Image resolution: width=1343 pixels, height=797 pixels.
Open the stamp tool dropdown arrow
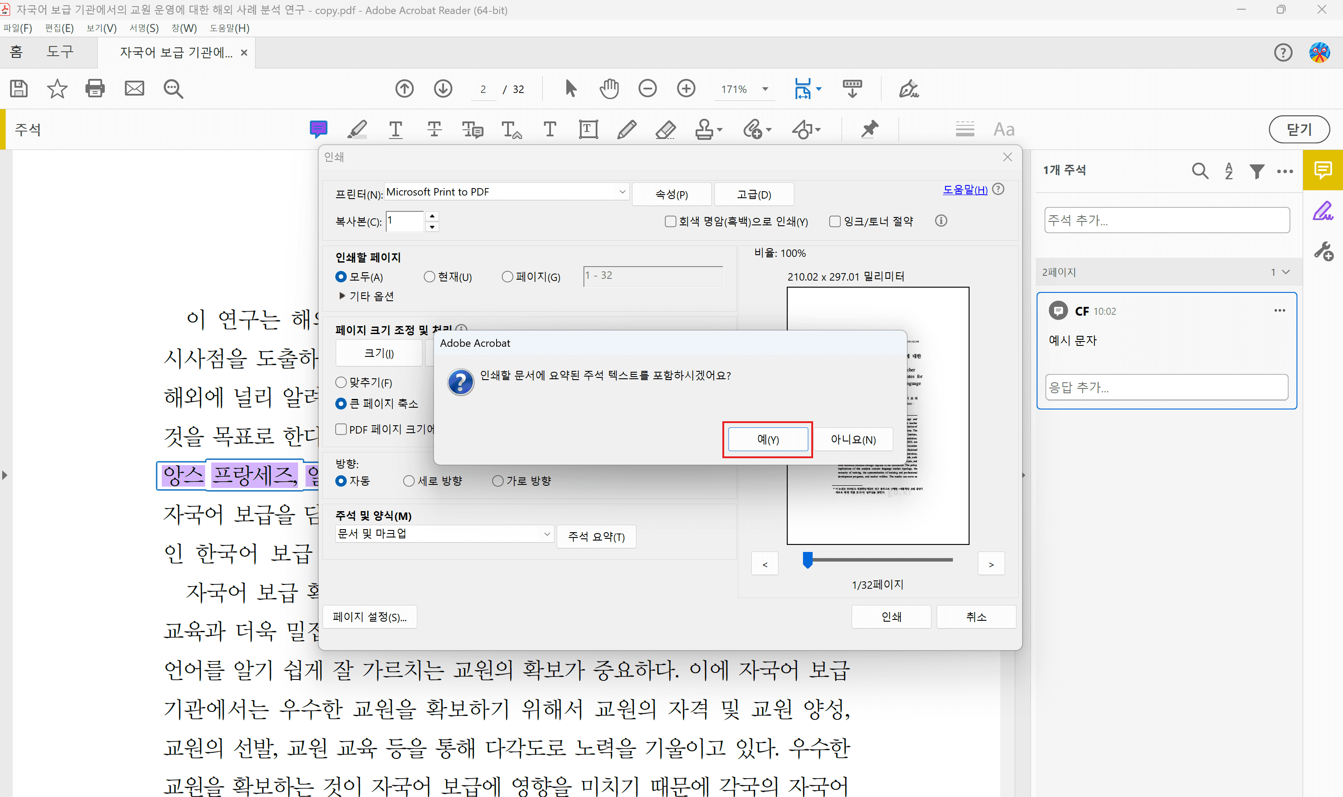(720, 129)
